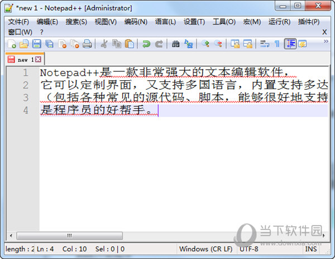The image size is (335, 259).
Task: Zoom out using the magnifier minus icon
Action: click(x=218, y=44)
